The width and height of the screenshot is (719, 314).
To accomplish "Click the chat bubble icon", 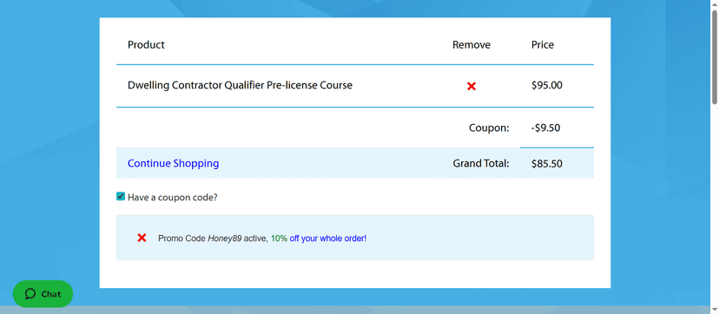I will point(30,294).
